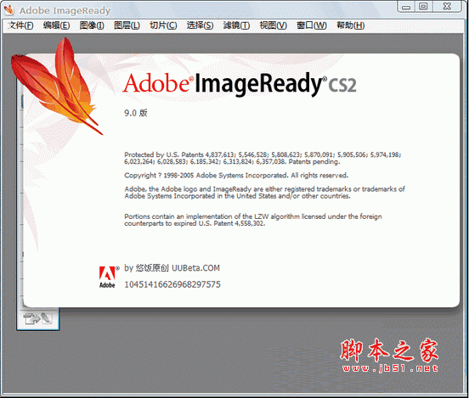Open the 图像(I) menu
The width and height of the screenshot is (469, 398).
pos(92,25)
